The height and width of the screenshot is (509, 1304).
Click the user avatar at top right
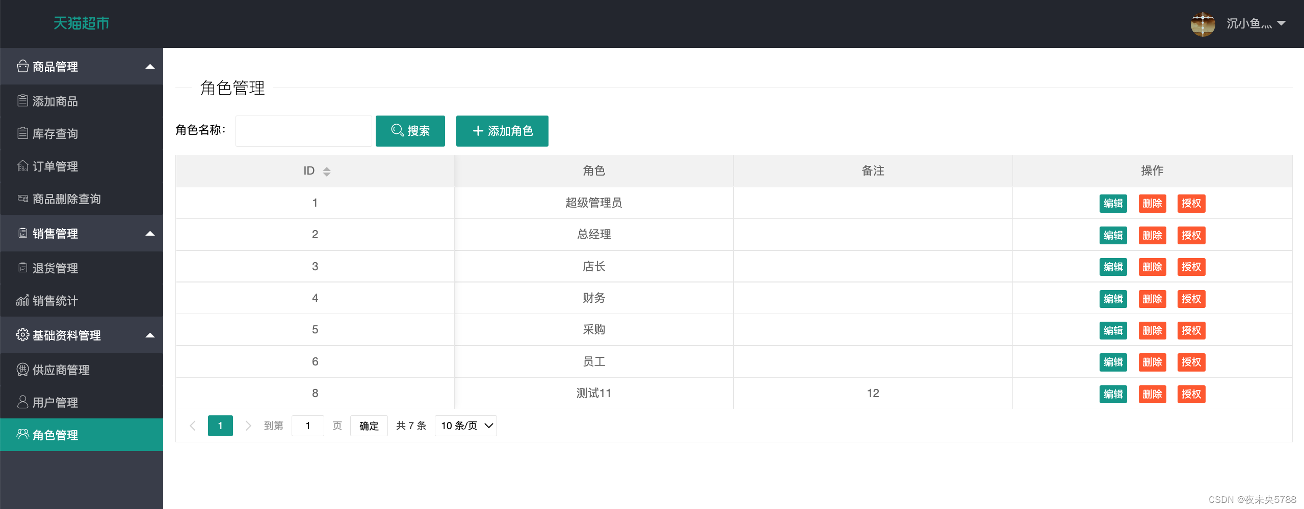point(1202,23)
